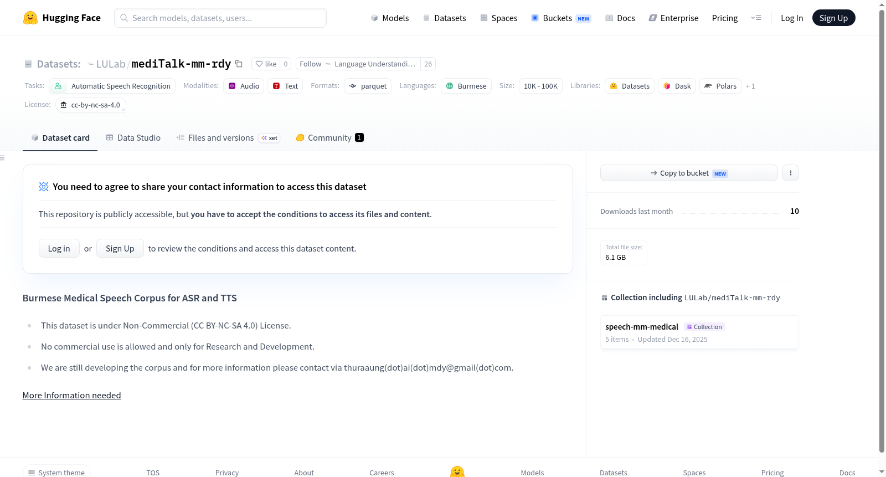The width and height of the screenshot is (886, 477).
Task: Select the 10K - 100K size tag
Action: click(x=540, y=86)
